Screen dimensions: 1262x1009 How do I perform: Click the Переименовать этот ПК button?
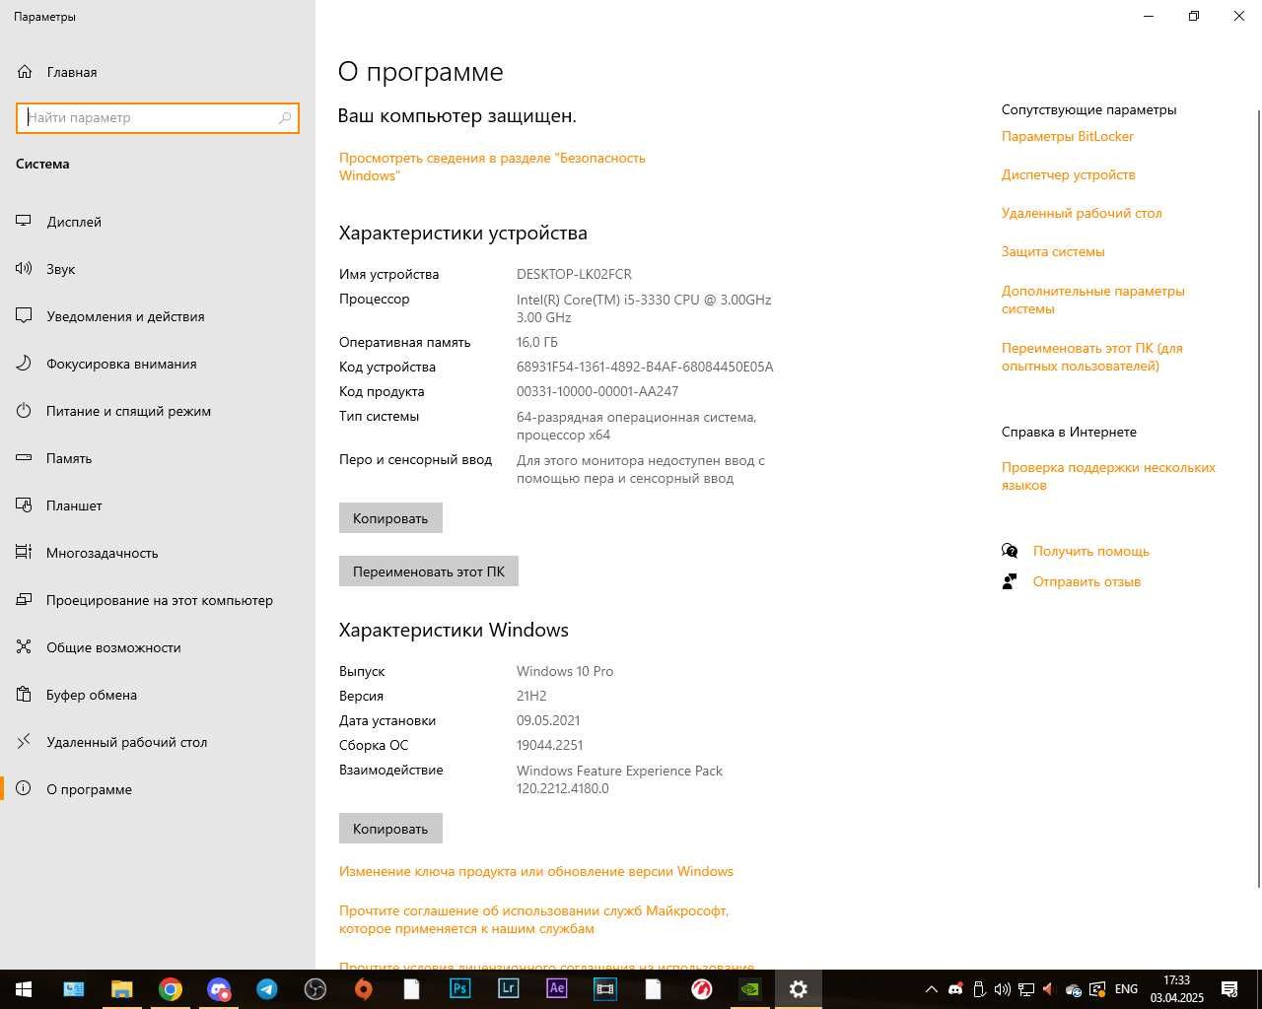coord(429,572)
